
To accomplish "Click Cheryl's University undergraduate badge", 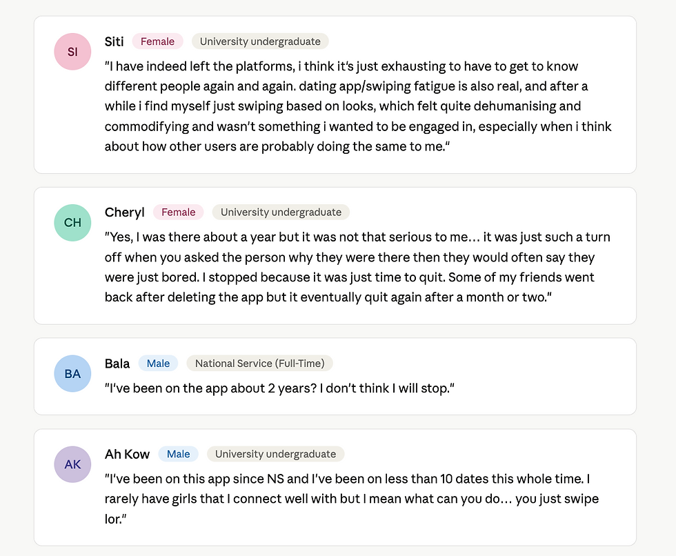I will (x=281, y=212).
